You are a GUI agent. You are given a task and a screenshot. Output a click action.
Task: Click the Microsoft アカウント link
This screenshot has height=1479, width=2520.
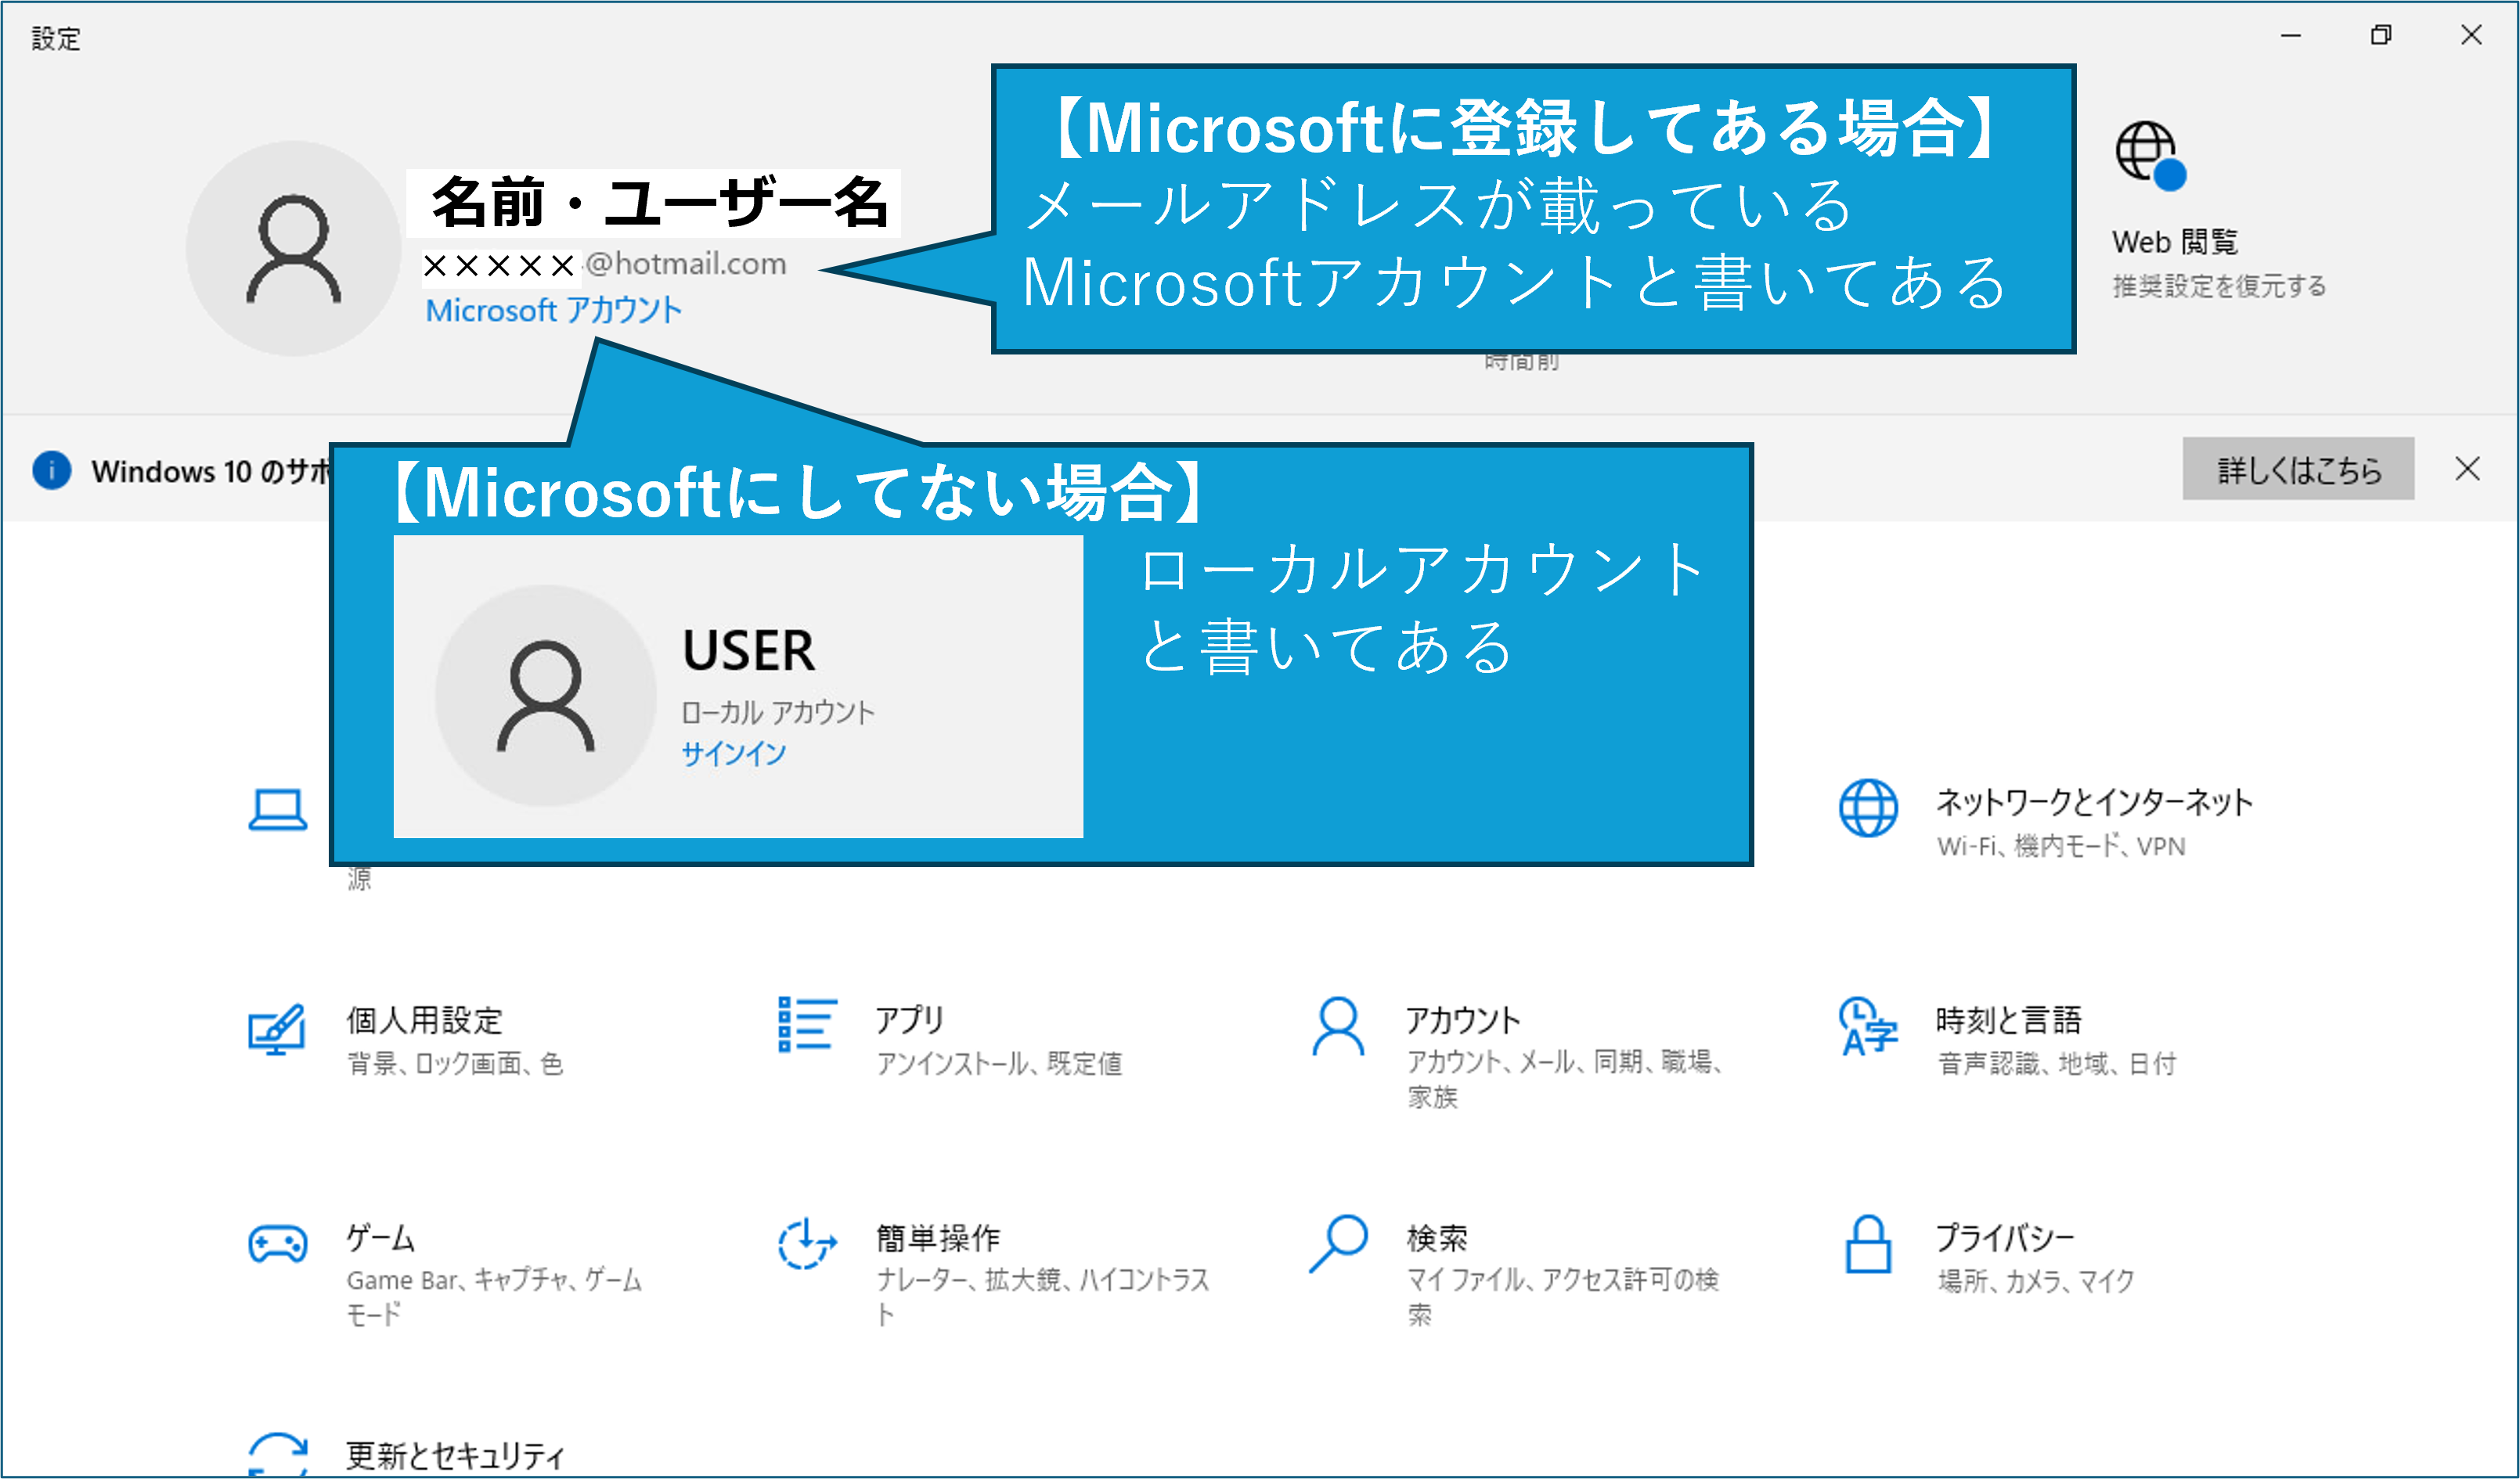pyautogui.click(x=553, y=311)
